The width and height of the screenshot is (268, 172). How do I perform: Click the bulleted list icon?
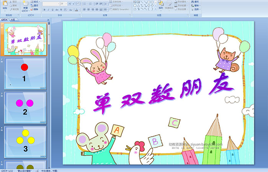click(x=85, y=4)
